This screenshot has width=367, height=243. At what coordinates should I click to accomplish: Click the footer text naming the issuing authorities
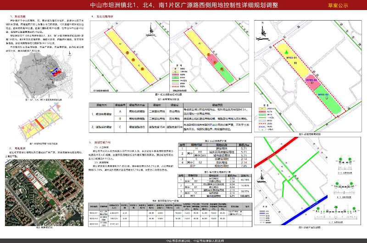pyautogui.click(x=195, y=241)
